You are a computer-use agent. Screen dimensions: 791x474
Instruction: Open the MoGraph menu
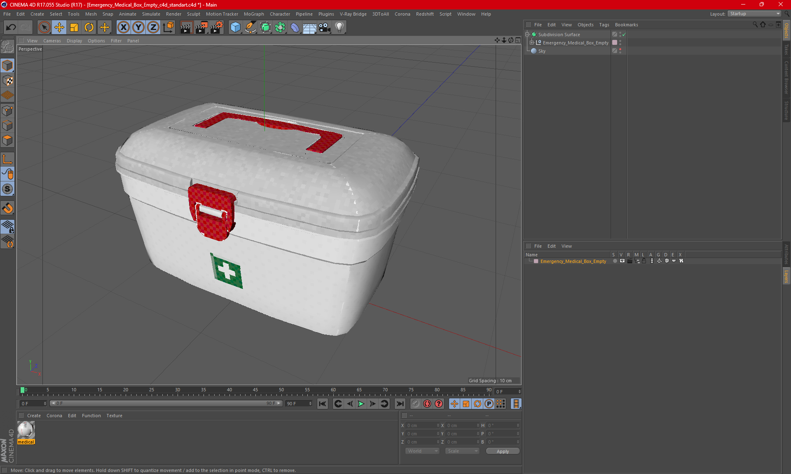click(254, 14)
